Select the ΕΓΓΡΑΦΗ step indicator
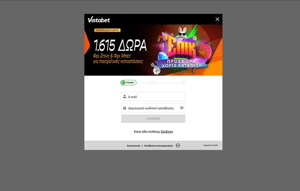300x191 pixels. coord(128,83)
